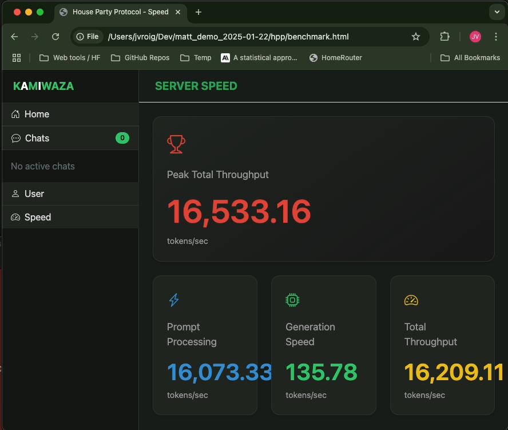This screenshot has height=430, width=508.
Task: Click the User person icon
Action: [15, 194]
